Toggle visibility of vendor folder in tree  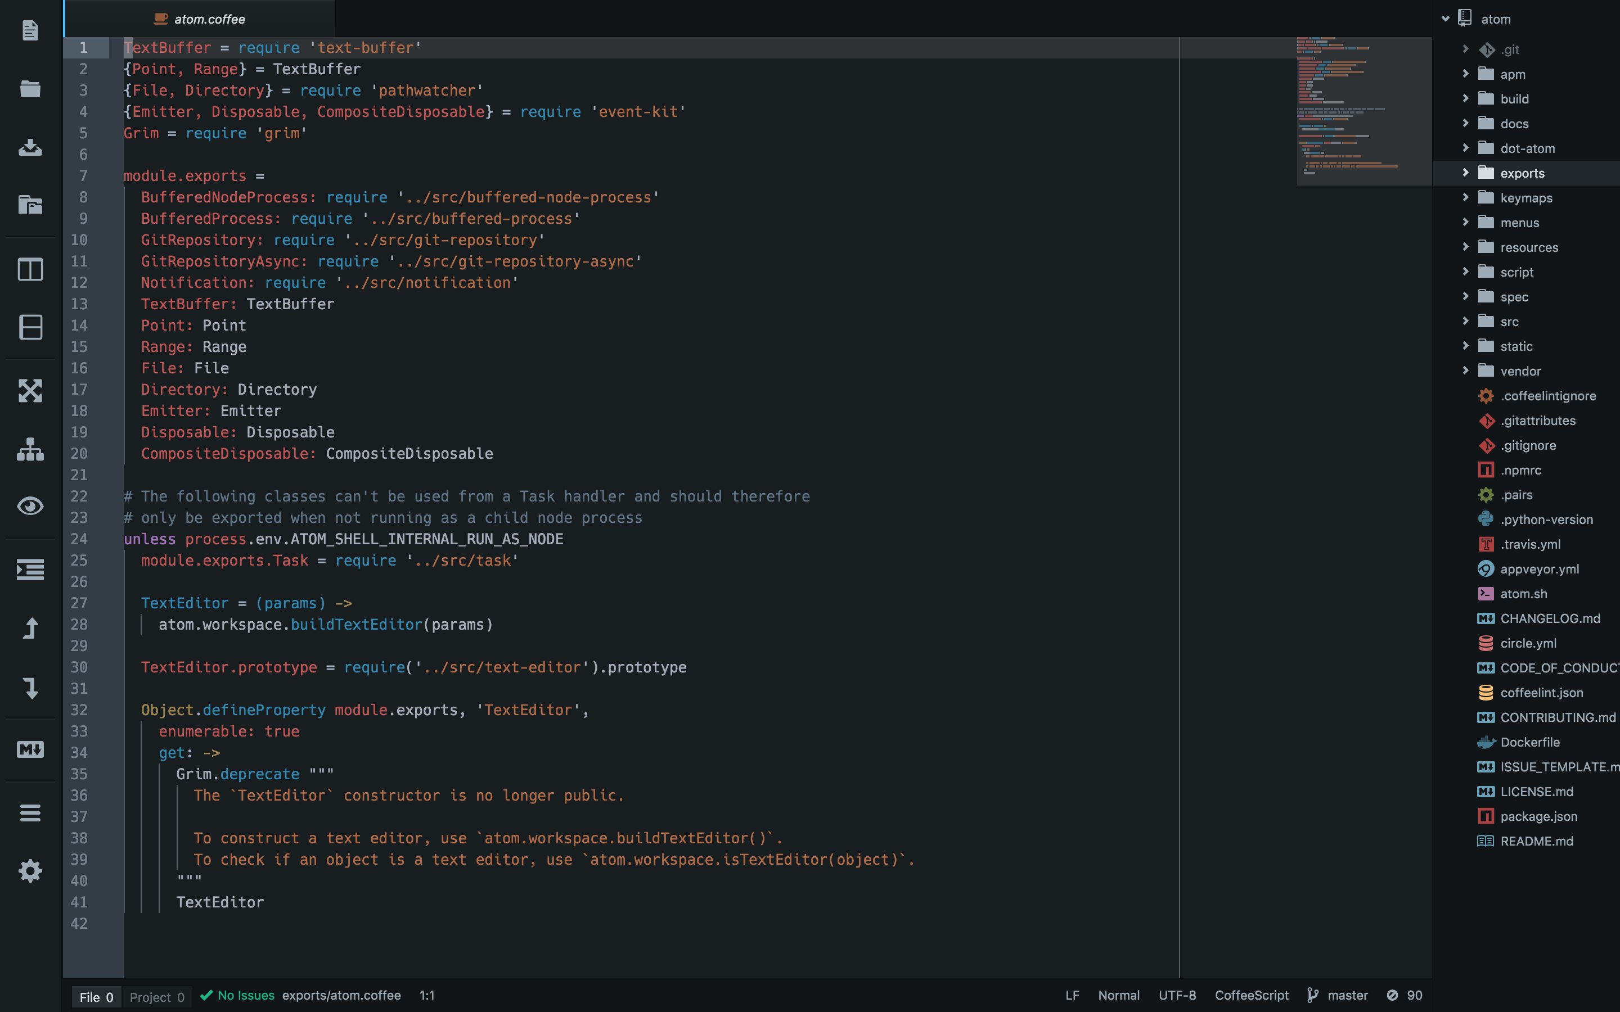point(1466,371)
